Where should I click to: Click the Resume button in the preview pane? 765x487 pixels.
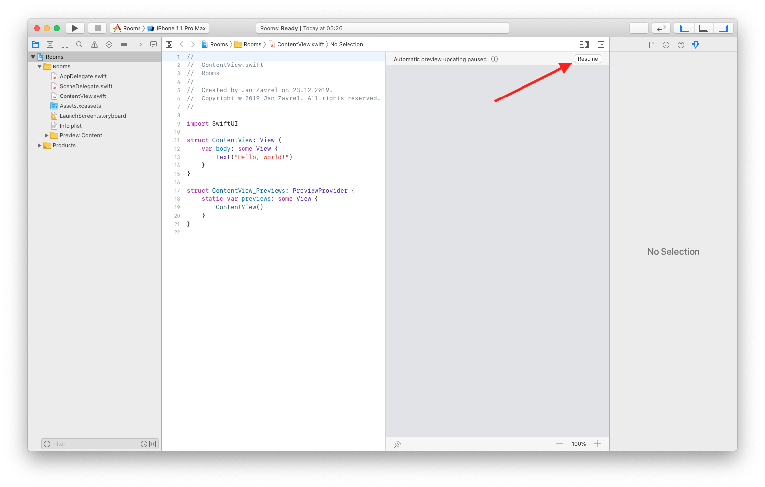tap(588, 58)
